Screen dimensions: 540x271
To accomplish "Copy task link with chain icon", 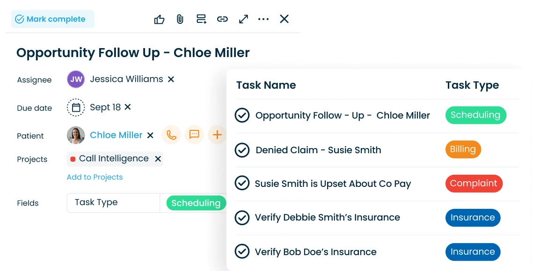I will (222, 20).
